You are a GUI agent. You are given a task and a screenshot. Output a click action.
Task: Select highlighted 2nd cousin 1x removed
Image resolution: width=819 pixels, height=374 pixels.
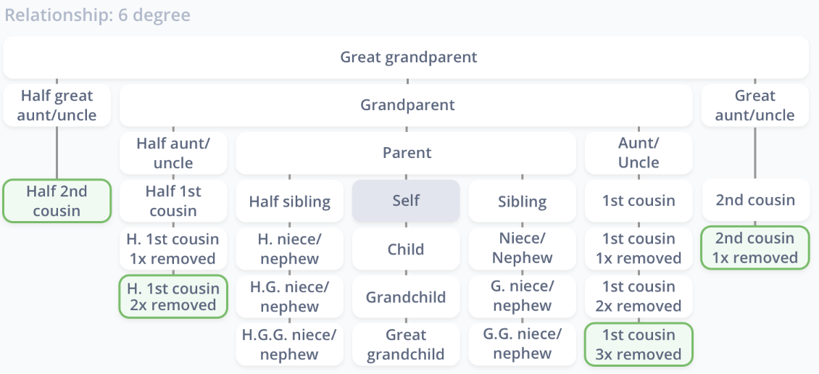pyautogui.click(x=755, y=248)
